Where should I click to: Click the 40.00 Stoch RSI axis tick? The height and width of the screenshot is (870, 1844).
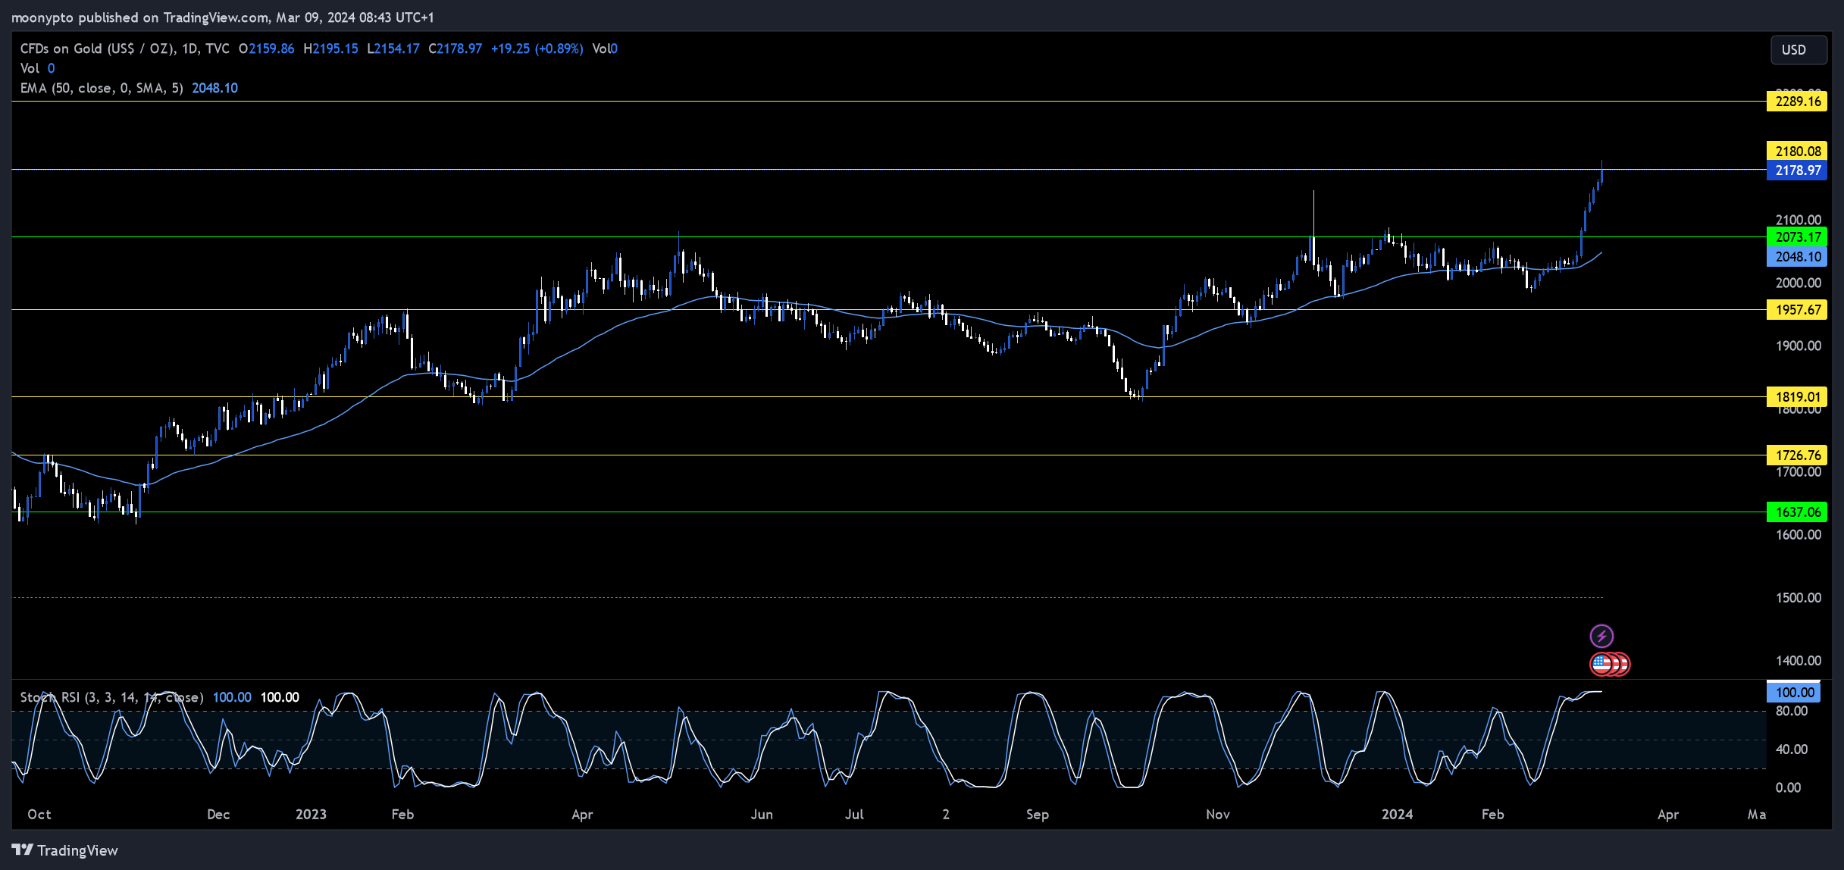point(1792,750)
